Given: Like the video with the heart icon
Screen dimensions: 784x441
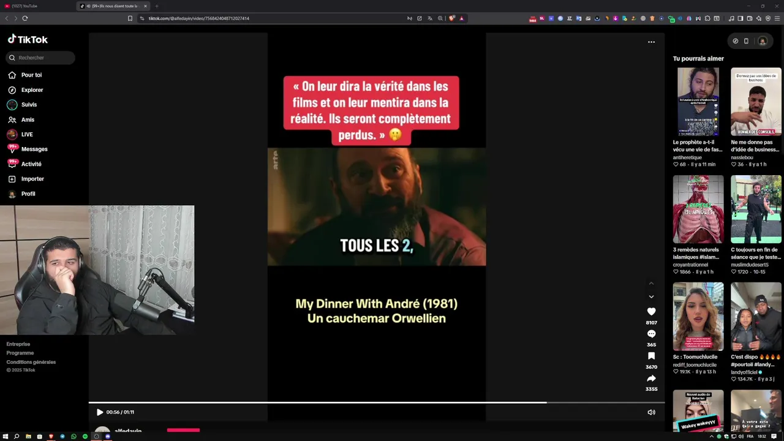Looking at the screenshot, I should [x=651, y=312].
